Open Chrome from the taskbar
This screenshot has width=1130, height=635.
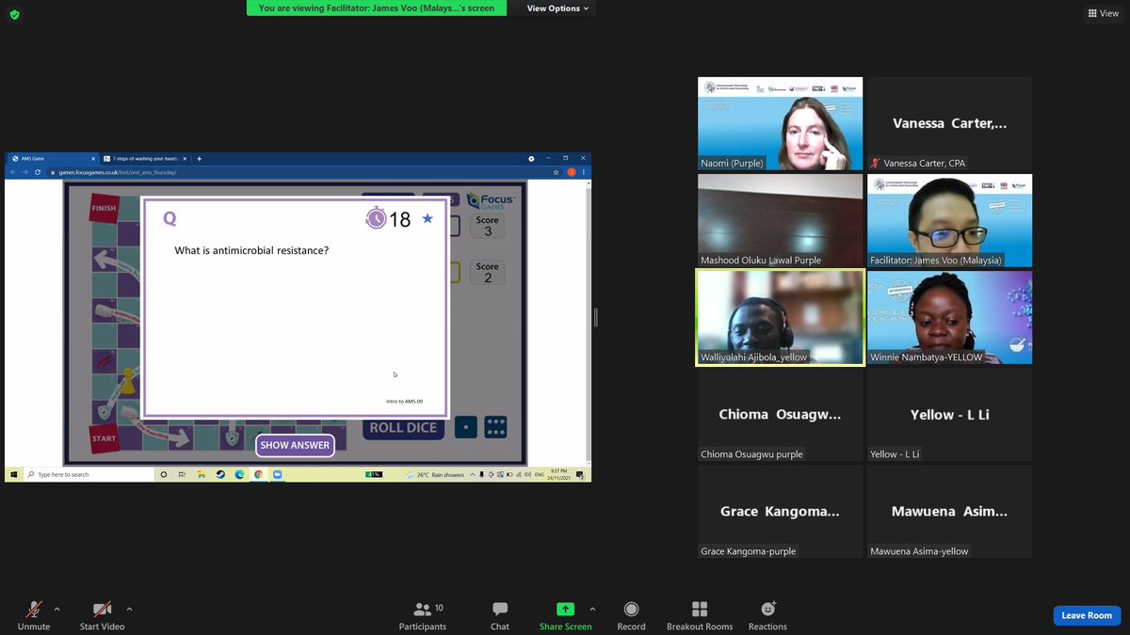coord(257,475)
